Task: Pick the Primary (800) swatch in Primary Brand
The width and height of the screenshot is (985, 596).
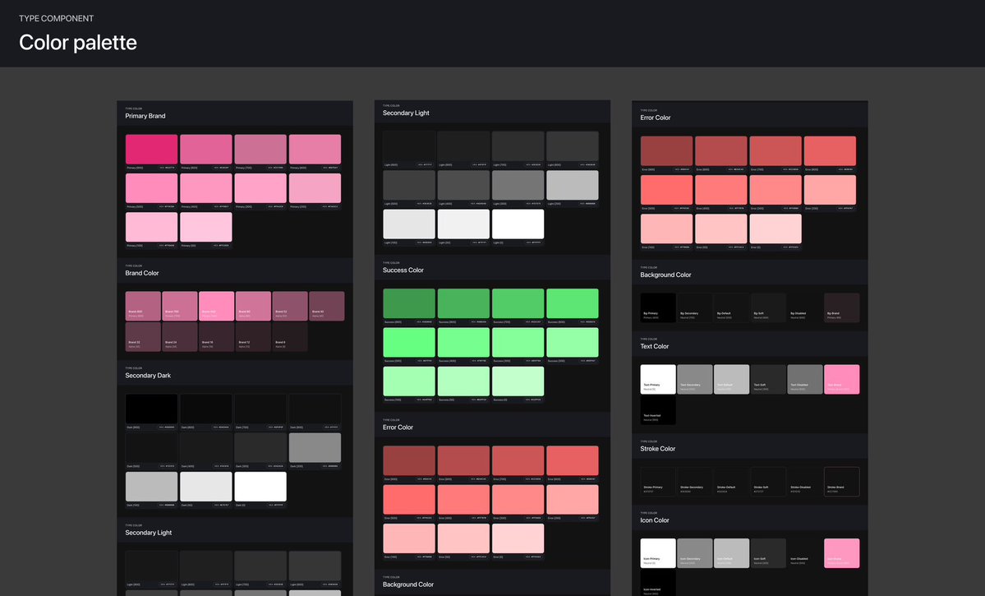Action: 206,149
